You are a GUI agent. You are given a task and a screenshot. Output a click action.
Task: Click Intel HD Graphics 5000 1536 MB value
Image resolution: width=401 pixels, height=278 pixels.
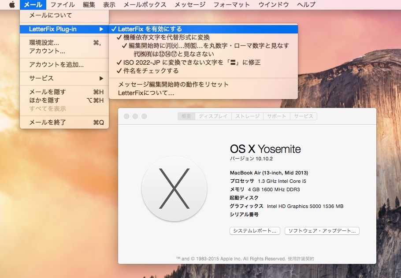coord(305,206)
